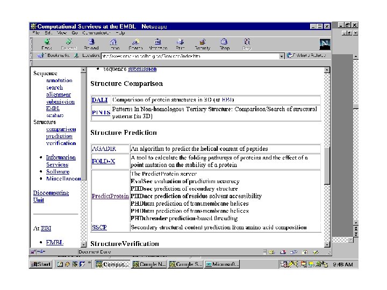Image resolution: width=387 pixels, height=290 pixels.
Task: Collapse the navigation toolbar grip
Action: (x=31, y=45)
